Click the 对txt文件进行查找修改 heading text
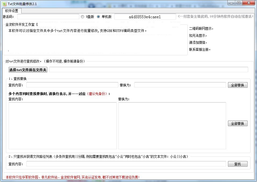The image size is (257, 182). pyautogui.click(x=45, y=61)
